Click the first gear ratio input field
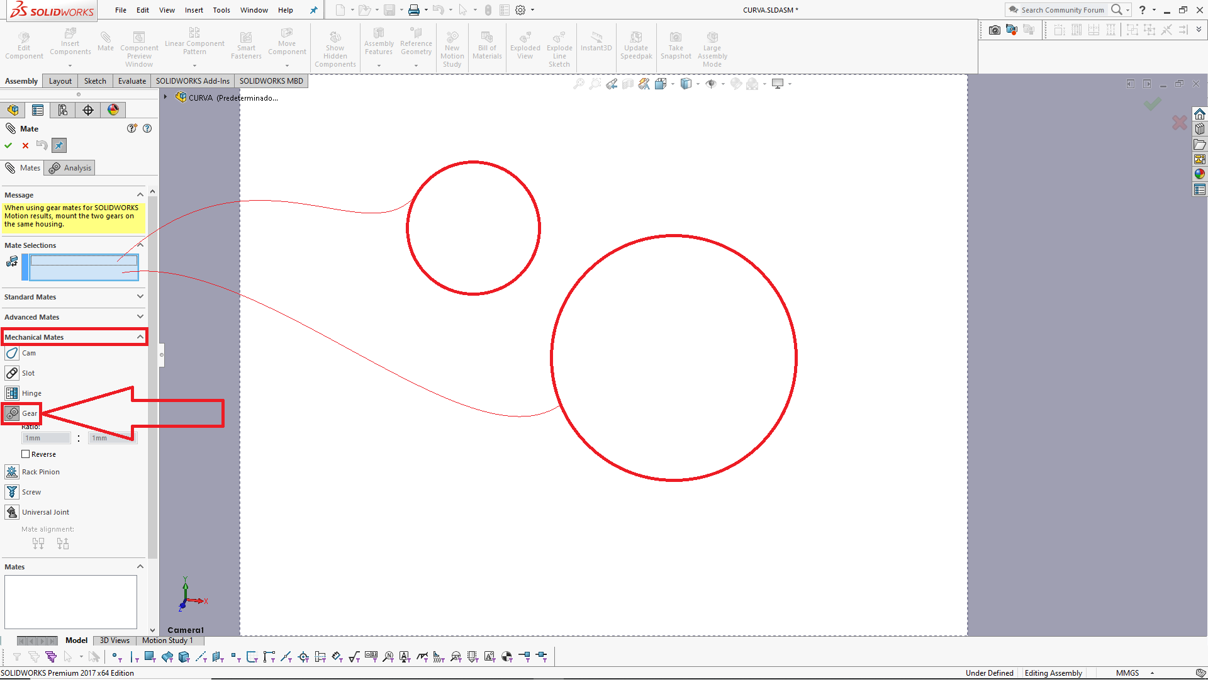 point(45,437)
